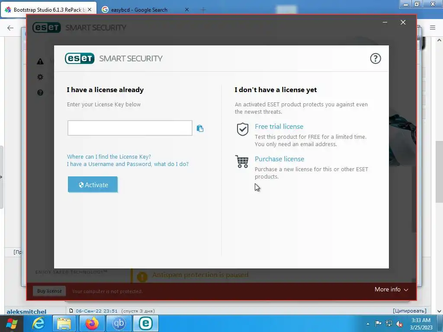Click 'Your computer is not protected' status text
The width and height of the screenshot is (443, 332).
[x=107, y=291]
